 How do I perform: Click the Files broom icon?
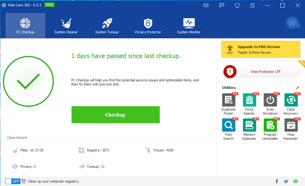point(15,150)
